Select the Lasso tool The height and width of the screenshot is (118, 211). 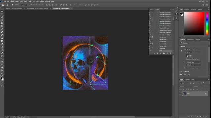2,17
